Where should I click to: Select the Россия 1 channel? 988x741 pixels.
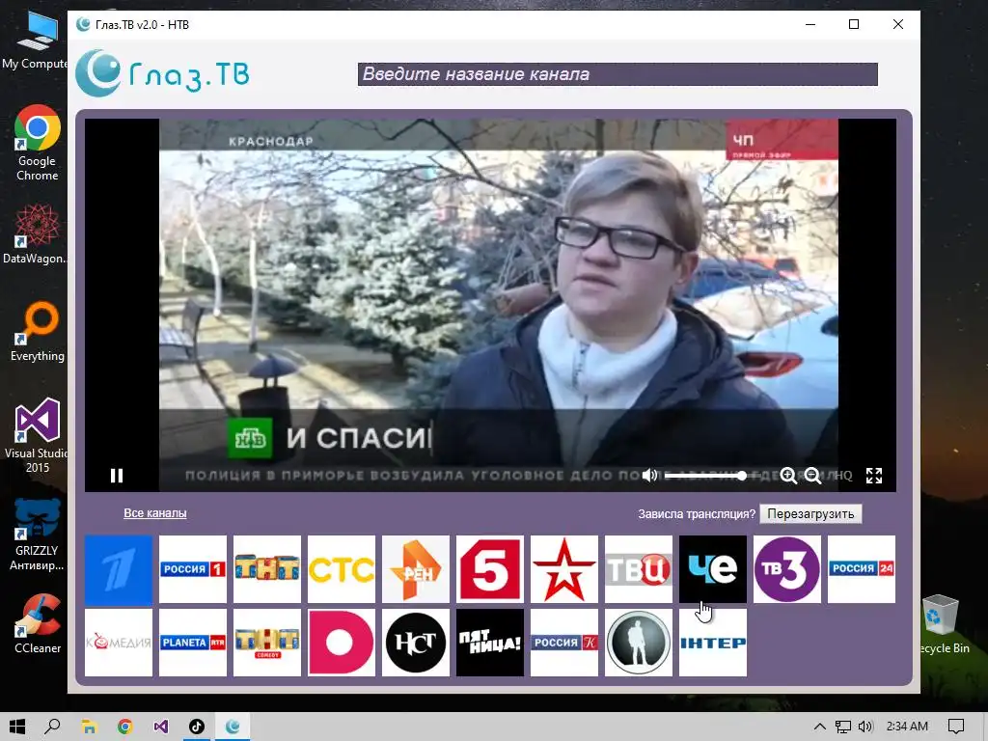point(193,569)
